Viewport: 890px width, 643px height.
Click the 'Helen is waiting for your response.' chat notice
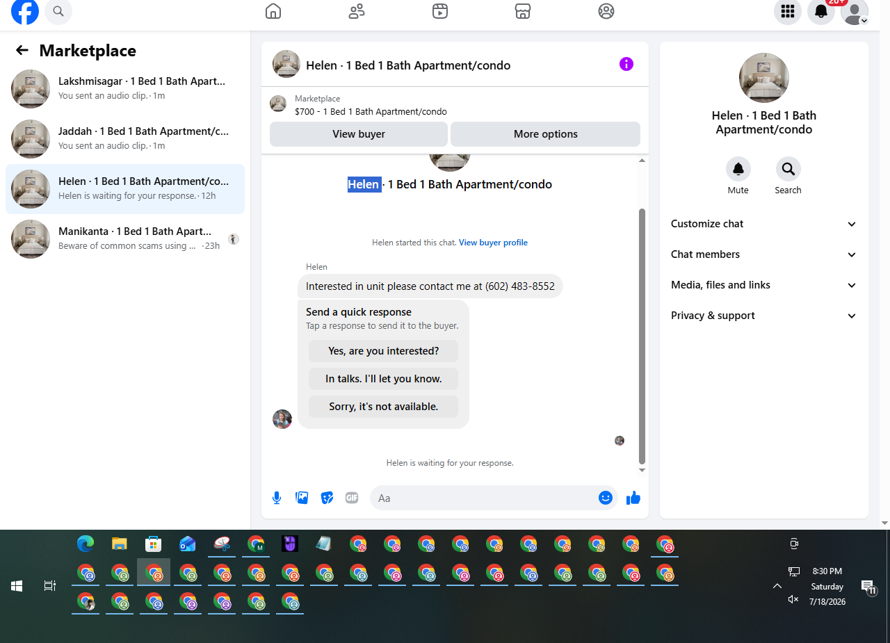pos(450,463)
